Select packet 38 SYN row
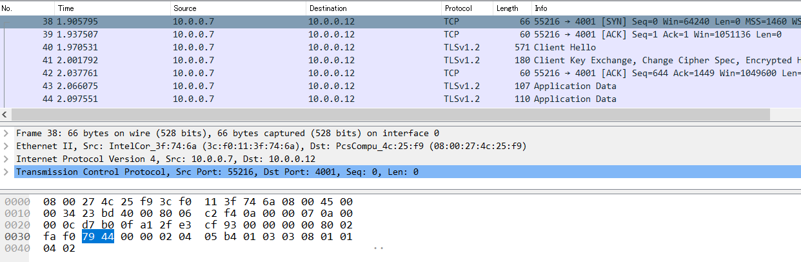 (x=400, y=21)
